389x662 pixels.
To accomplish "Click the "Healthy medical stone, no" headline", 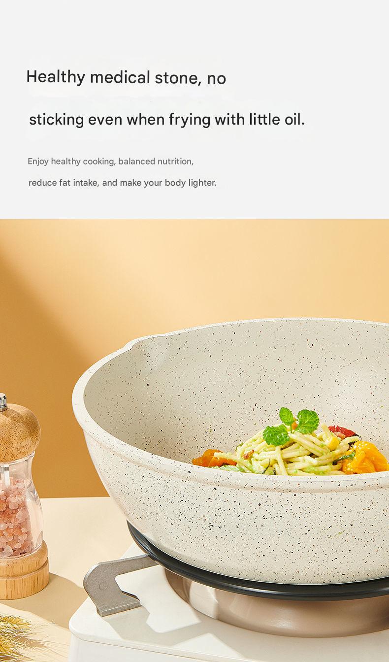I will 126,77.
